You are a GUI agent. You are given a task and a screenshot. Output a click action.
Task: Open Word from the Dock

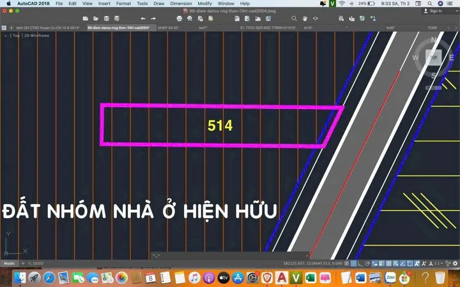(361, 277)
